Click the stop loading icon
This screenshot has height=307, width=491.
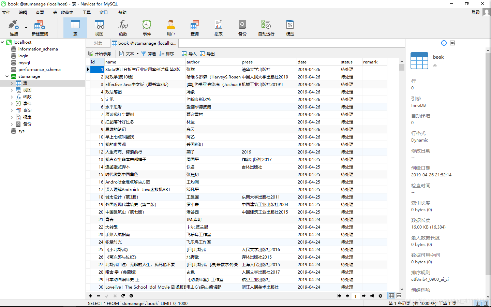point(131,296)
